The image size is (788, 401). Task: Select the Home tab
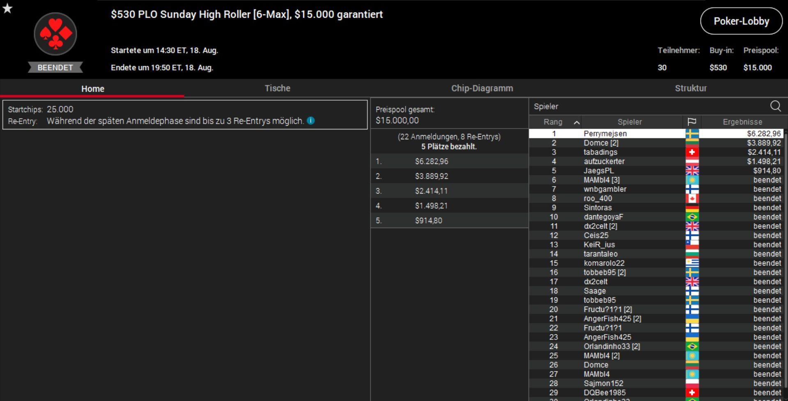point(92,89)
